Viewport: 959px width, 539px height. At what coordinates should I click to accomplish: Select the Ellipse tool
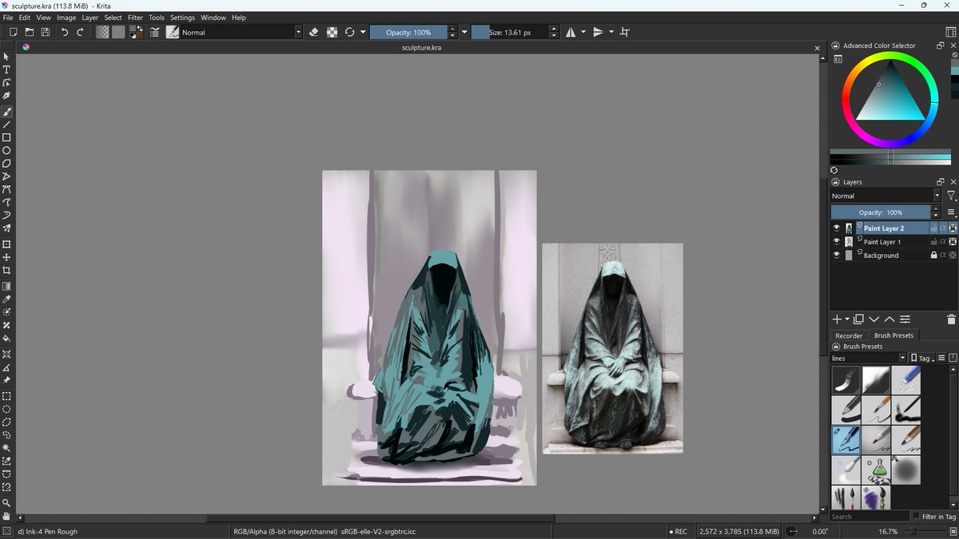[6, 150]
